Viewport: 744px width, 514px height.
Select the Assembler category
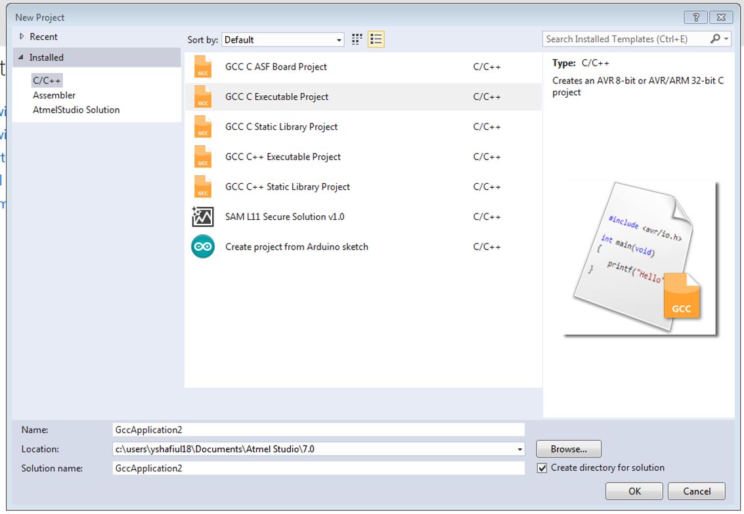(54, 95)
